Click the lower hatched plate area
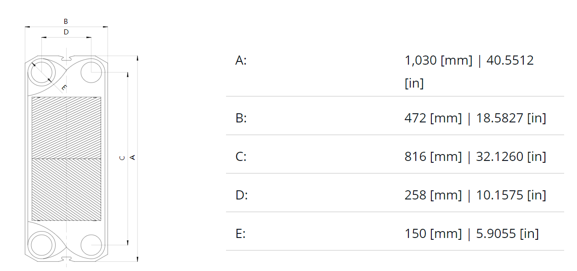The width and height of the screenshot is (577, 271). click(66, 190)
